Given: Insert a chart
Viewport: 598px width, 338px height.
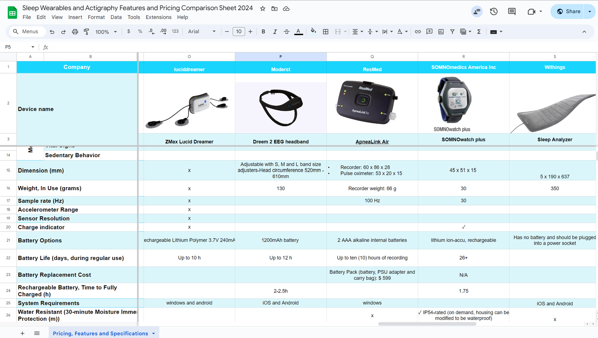Looking at the screenshot, I should click(441, 32).
